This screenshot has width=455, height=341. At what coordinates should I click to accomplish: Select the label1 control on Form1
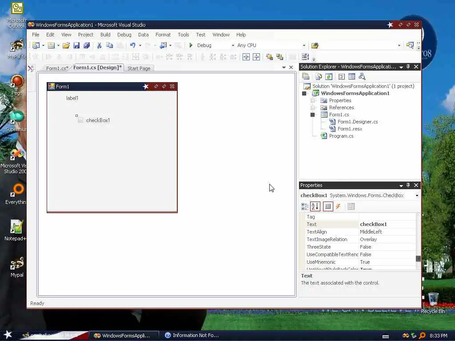pos(72,98)
